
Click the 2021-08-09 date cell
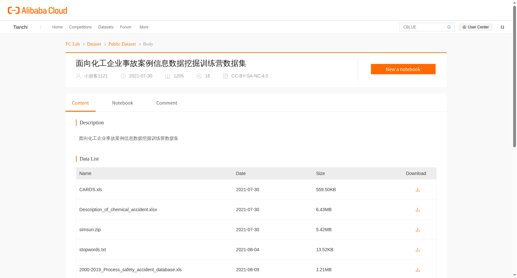click(x=248, y=270)
